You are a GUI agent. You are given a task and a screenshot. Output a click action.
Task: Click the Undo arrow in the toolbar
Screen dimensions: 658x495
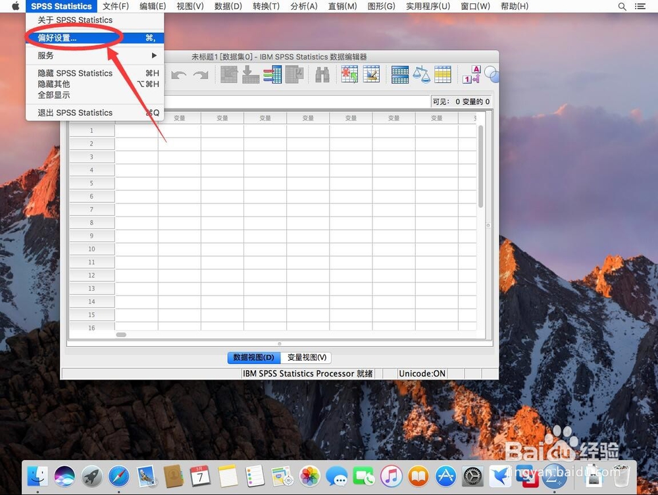pos(179,75)
